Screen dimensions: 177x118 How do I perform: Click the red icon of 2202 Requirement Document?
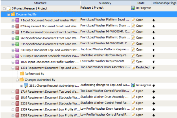tap(17, 104)
